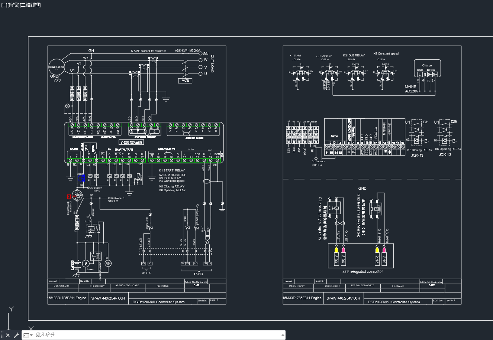493x340 pixels.
Task: Select the 'K6 Opening RELAY' legend line, paper 1
Action: click(172, 190)
